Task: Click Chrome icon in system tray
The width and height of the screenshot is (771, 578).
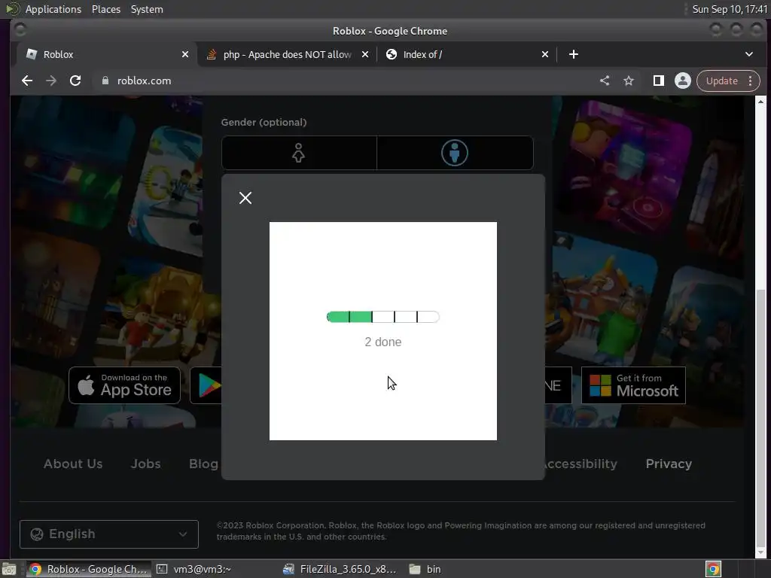Action: pos(713,569)
